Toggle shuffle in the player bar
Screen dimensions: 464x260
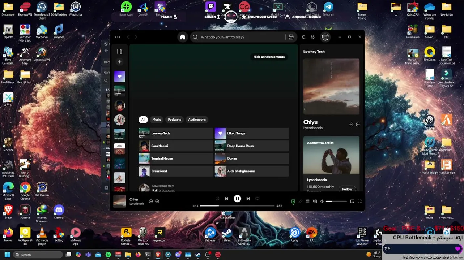point(217,199)
